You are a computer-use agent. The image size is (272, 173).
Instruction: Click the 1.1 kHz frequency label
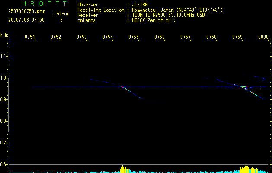pos(3,56)
